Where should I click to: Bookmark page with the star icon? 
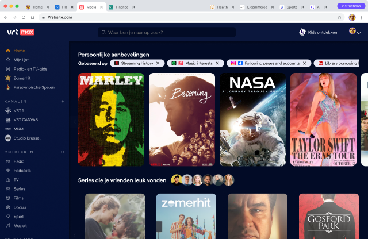pos(339,17)
